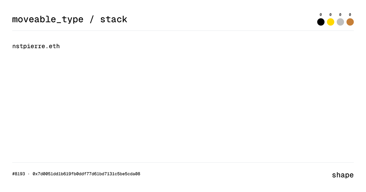366x192 pixels.
Task: Click the zero above the gray circle
Action: tap(340, 14)
